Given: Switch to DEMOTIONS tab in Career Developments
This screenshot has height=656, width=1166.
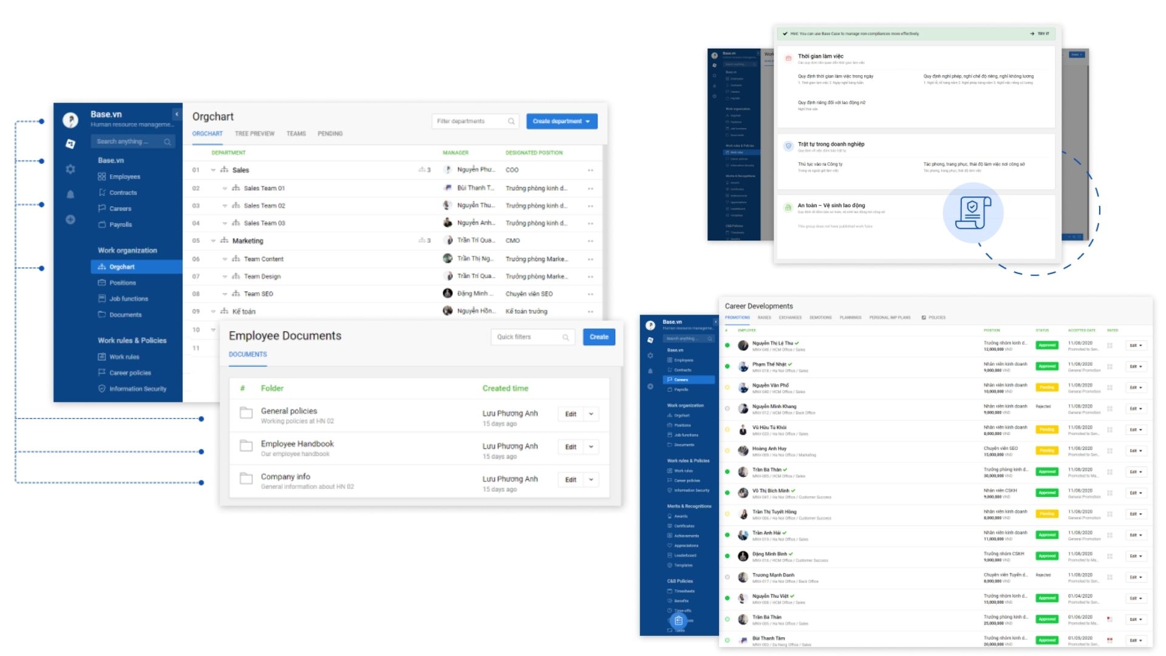Looking at the screenshot, I should [820, 318].
